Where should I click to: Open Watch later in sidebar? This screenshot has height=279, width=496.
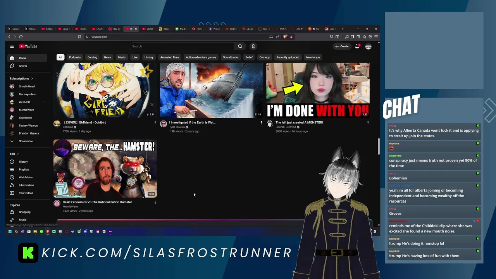pyautogui.click(x=27, y=177)
